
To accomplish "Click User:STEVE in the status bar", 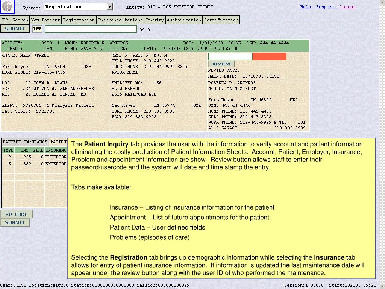I will (13, 285).
